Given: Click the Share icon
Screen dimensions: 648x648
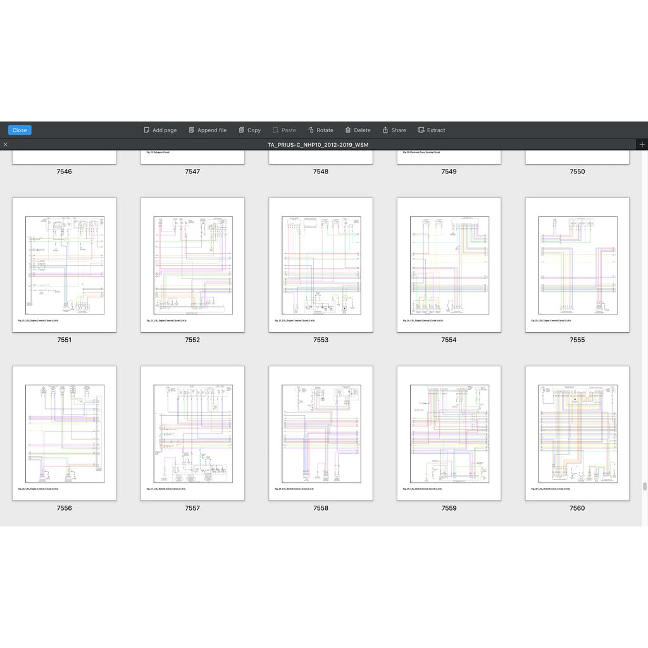Looking at the screenshot, I should tap(385, 130).
